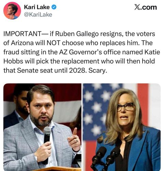Open left photo of man with microphone
The image size is (164, 171).
(x=42, y=127)
